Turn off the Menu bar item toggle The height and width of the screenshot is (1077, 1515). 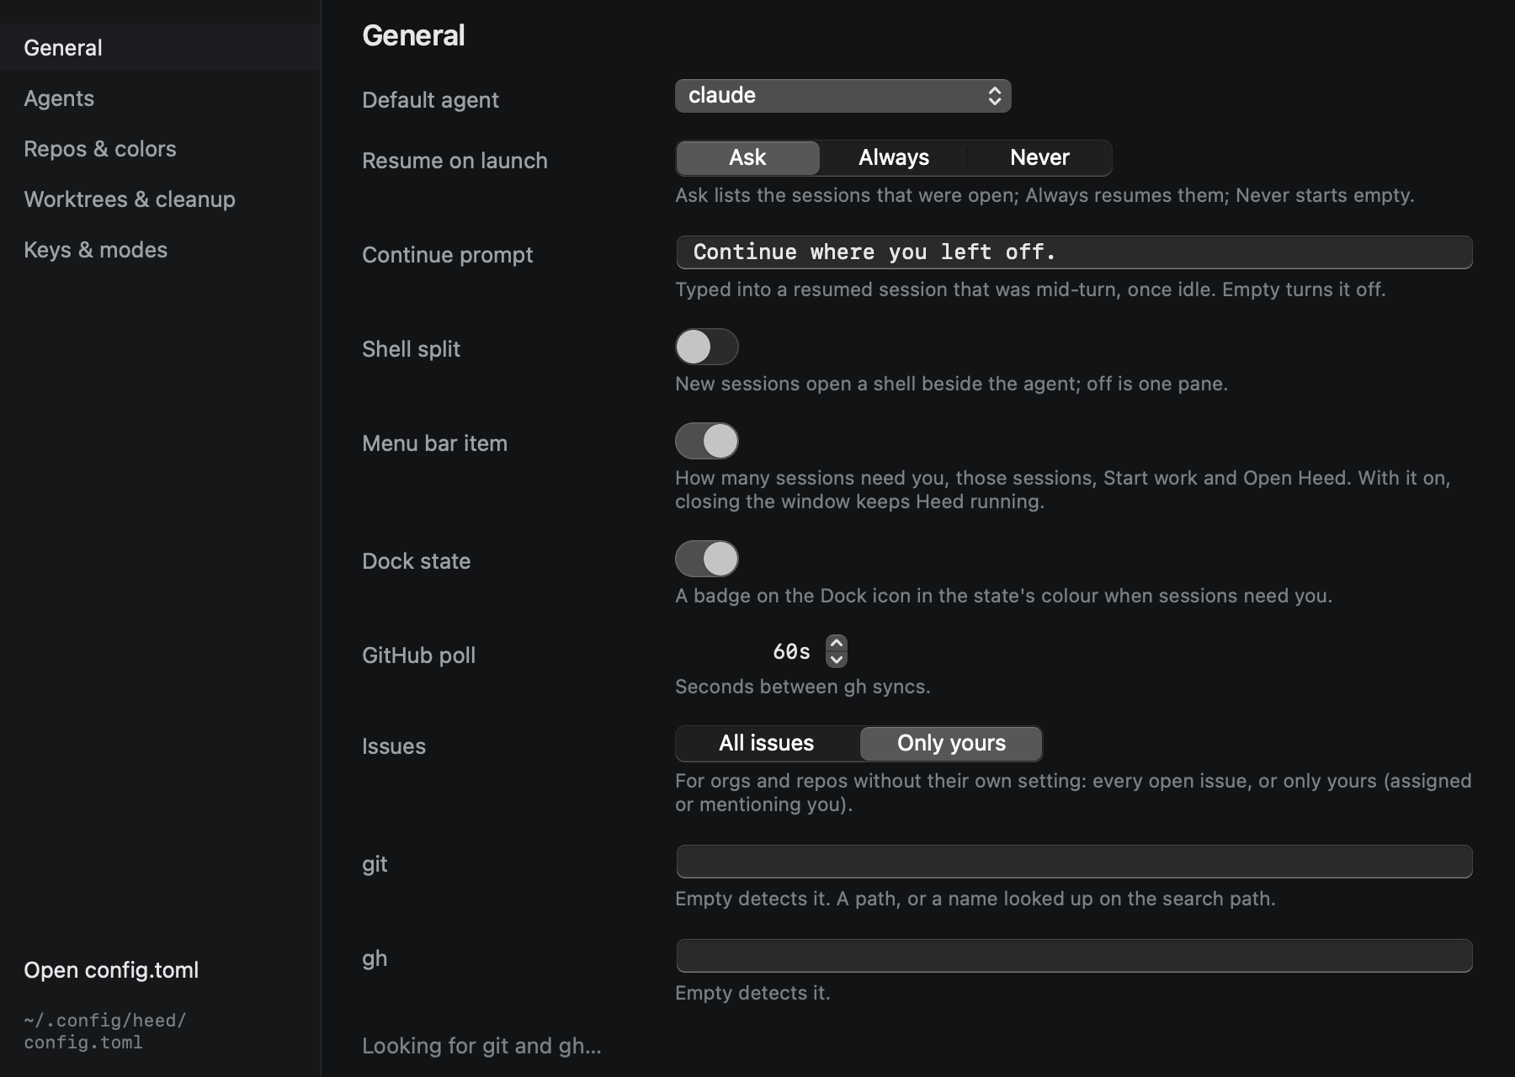coord(707,441)
